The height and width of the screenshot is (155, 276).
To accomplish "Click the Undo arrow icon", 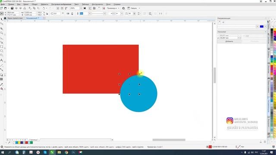I will pos(44,8).
